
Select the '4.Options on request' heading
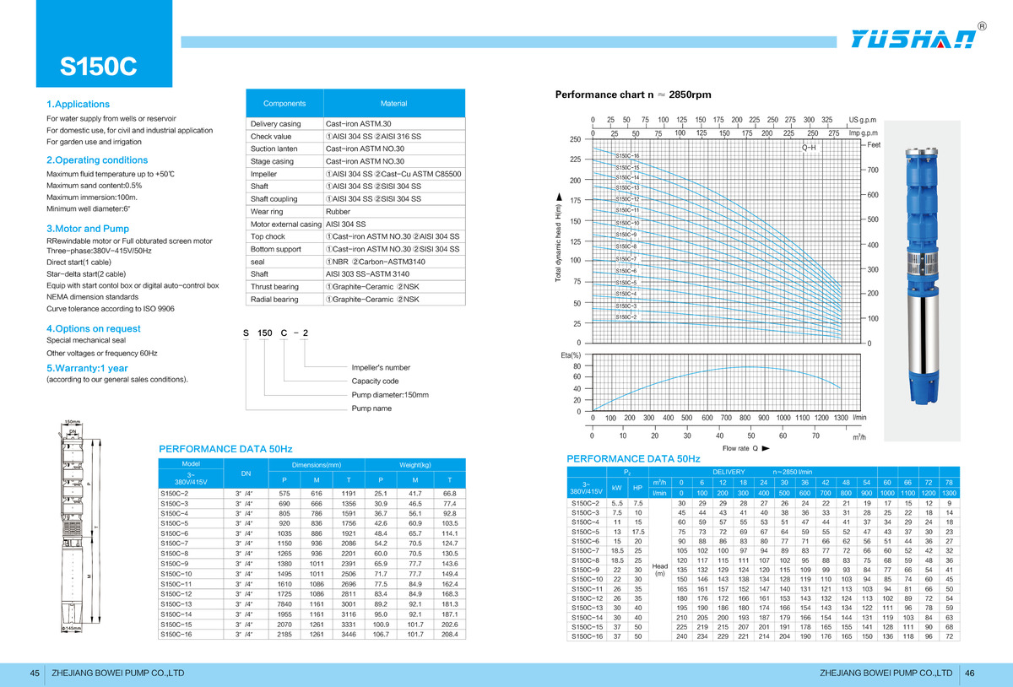[x=93, y=328]
